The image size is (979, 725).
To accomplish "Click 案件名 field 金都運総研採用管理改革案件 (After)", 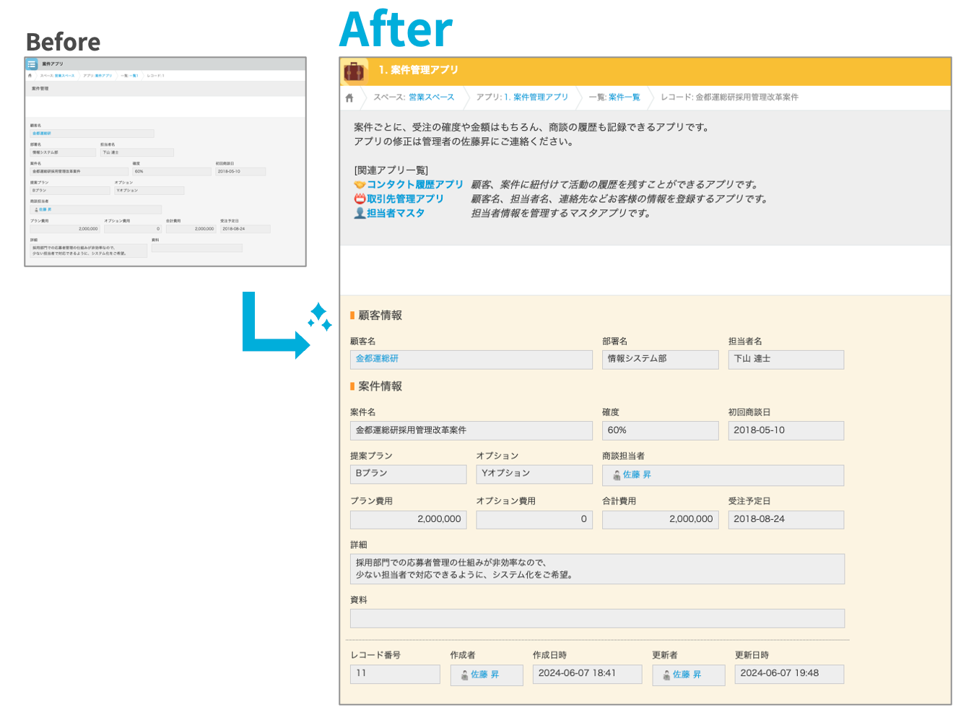I will pos(471,431).
